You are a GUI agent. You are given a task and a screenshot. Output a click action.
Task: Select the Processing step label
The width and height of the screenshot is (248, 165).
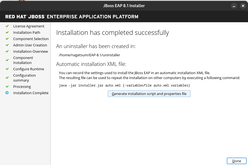22,87
